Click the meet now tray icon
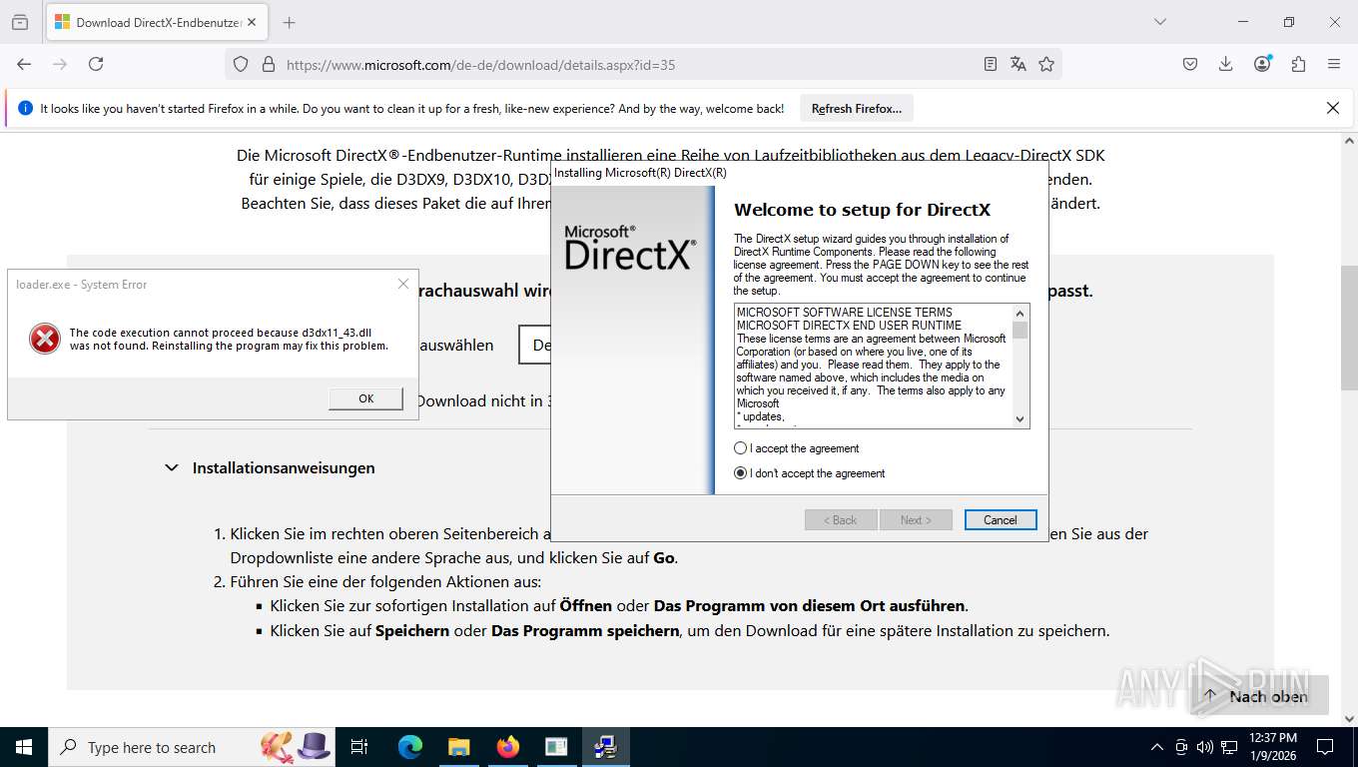The width and height of the screenshot is (1358, 767). point(1181,747)
